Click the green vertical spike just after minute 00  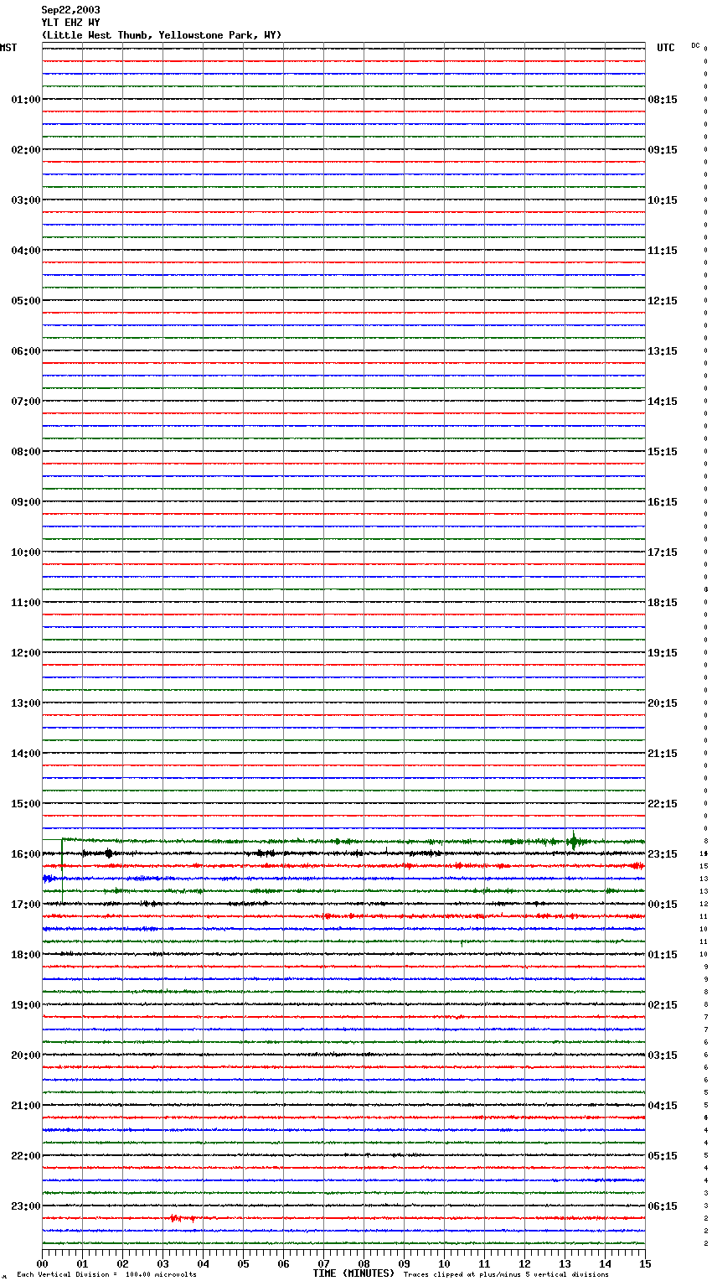point(62,872)
